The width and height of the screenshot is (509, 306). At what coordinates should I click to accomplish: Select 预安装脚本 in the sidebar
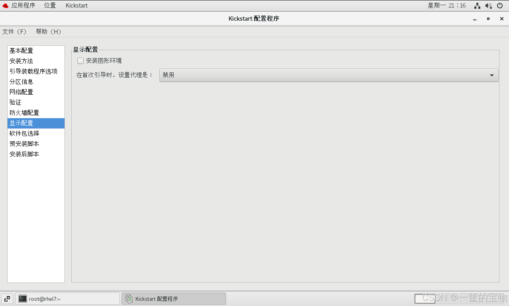36,144
